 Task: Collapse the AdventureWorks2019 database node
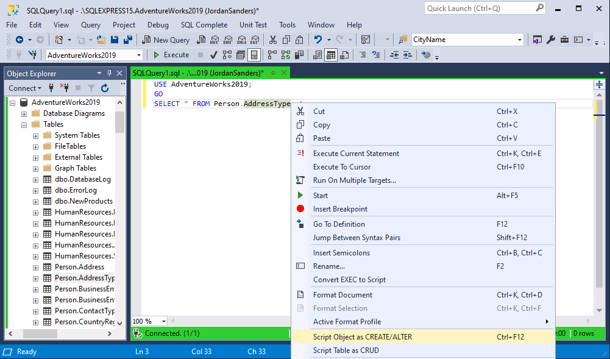pyautogui.click(x=13, y=103)
